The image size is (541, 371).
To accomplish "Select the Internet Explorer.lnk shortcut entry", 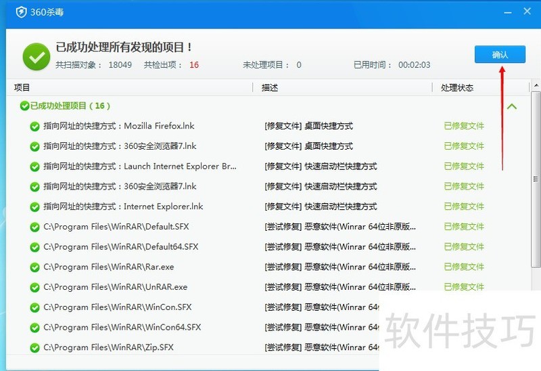I will click(x=123, y=206).
